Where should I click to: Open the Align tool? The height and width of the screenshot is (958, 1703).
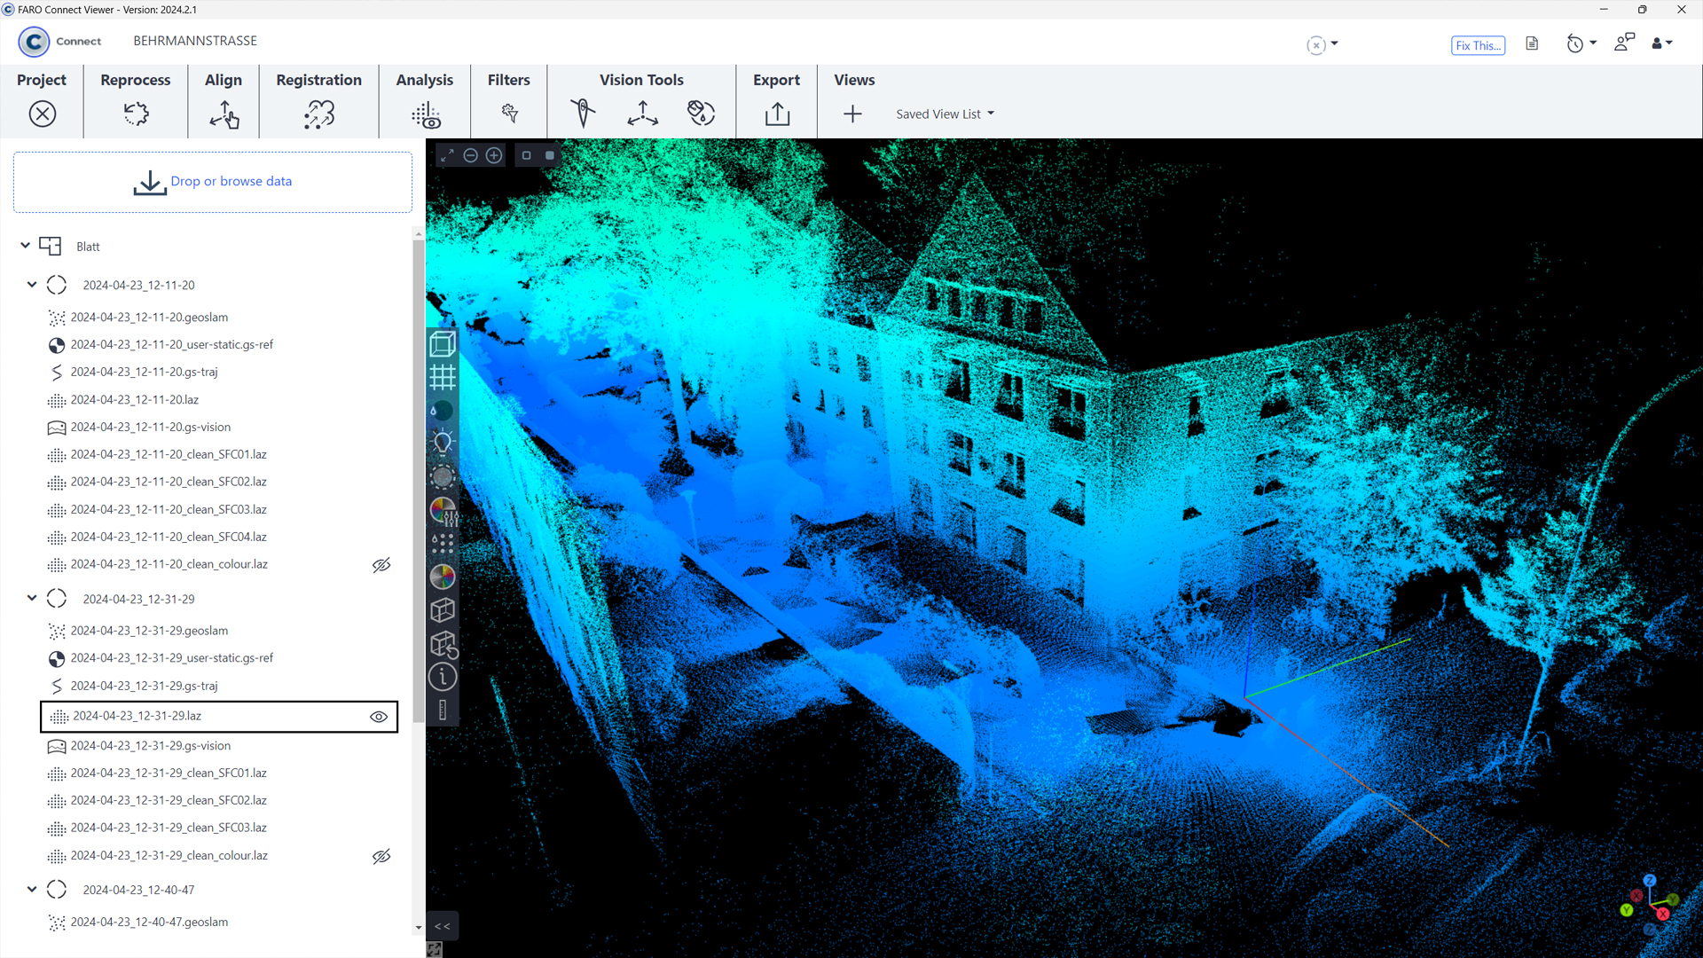coord(224,114)
